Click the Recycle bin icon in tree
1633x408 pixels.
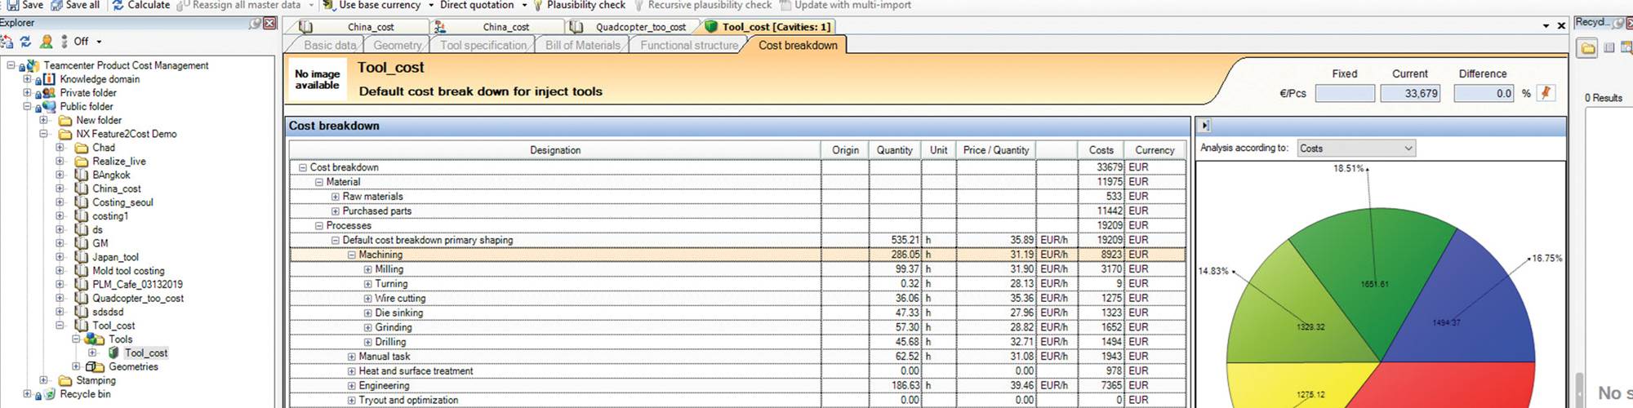click(49, 394)
